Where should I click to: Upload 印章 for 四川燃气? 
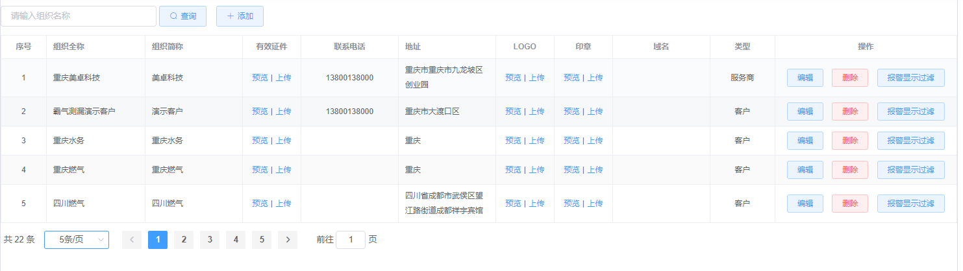tap(595, 204)
